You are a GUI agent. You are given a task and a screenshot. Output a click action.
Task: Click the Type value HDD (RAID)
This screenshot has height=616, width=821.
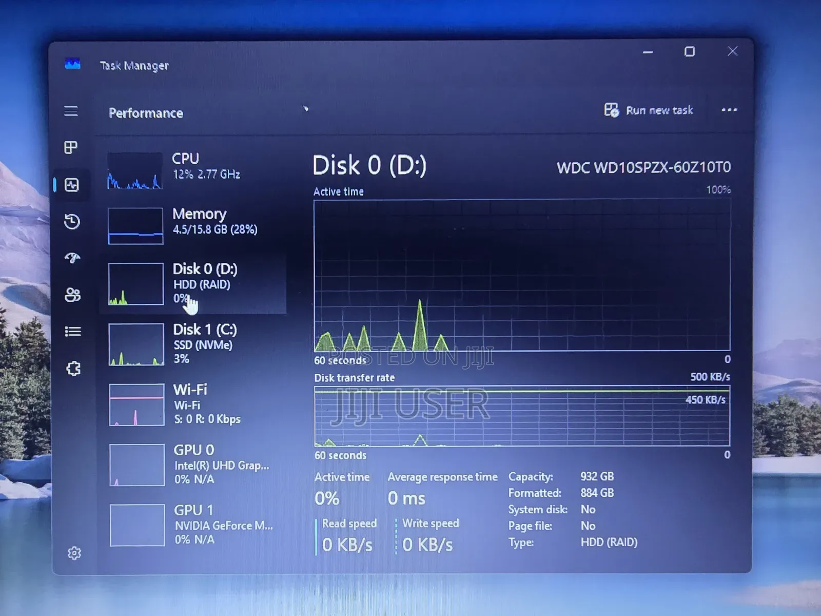point(609,542)
